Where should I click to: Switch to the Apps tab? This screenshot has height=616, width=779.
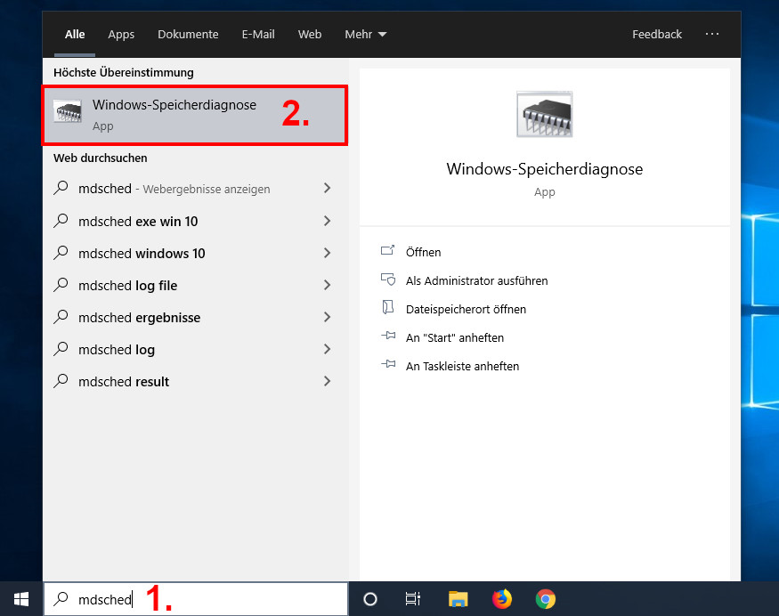click(x=121, y=34)
